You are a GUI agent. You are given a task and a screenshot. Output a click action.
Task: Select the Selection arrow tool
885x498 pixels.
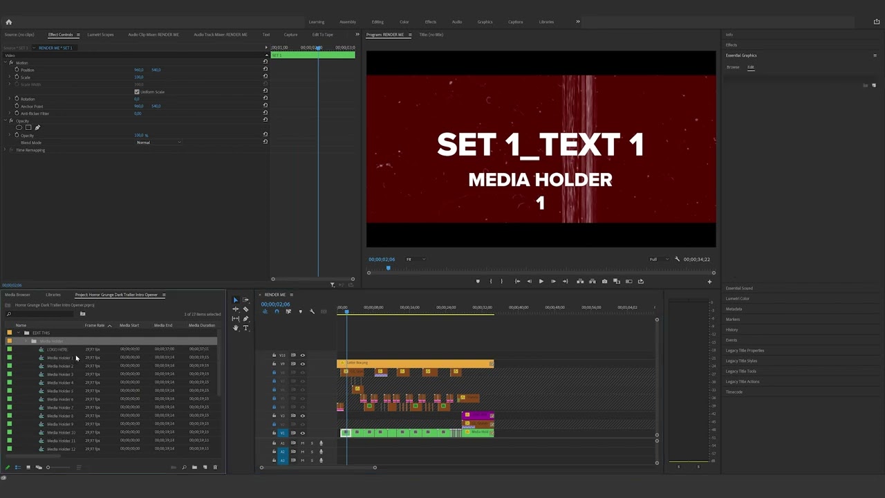point(235,300)
